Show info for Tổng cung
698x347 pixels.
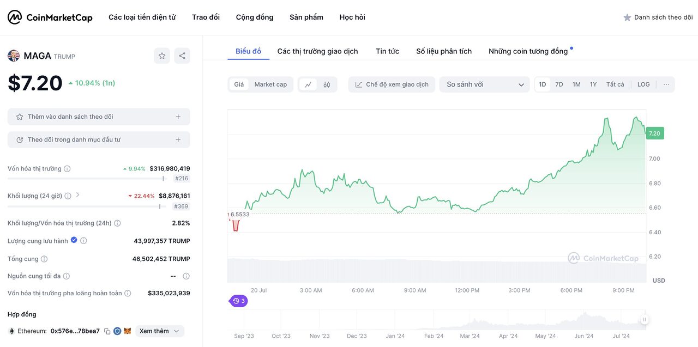[44, 259]
